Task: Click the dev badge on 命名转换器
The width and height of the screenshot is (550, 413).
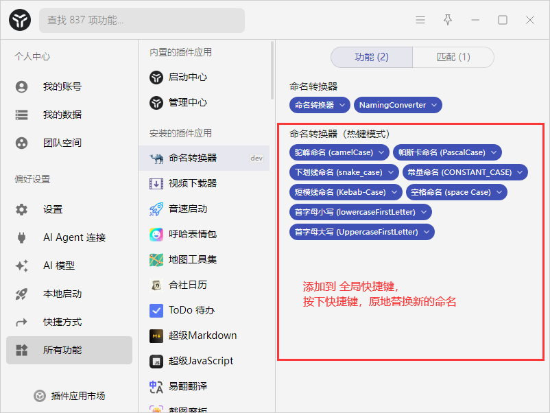Action: click(x=256, y=158)
